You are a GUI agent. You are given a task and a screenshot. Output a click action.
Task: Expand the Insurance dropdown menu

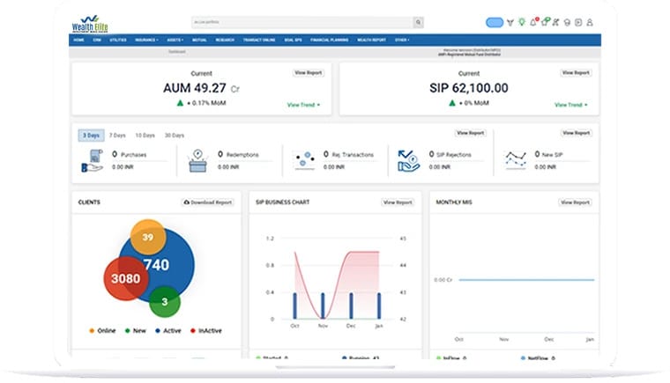pyautogui.click(x=146, y=40)
